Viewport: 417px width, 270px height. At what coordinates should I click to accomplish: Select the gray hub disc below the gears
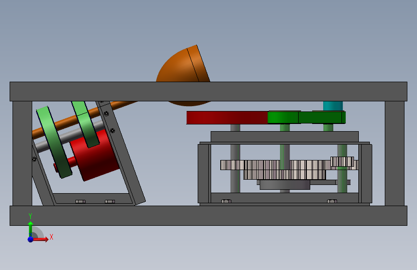click(285, 184)
